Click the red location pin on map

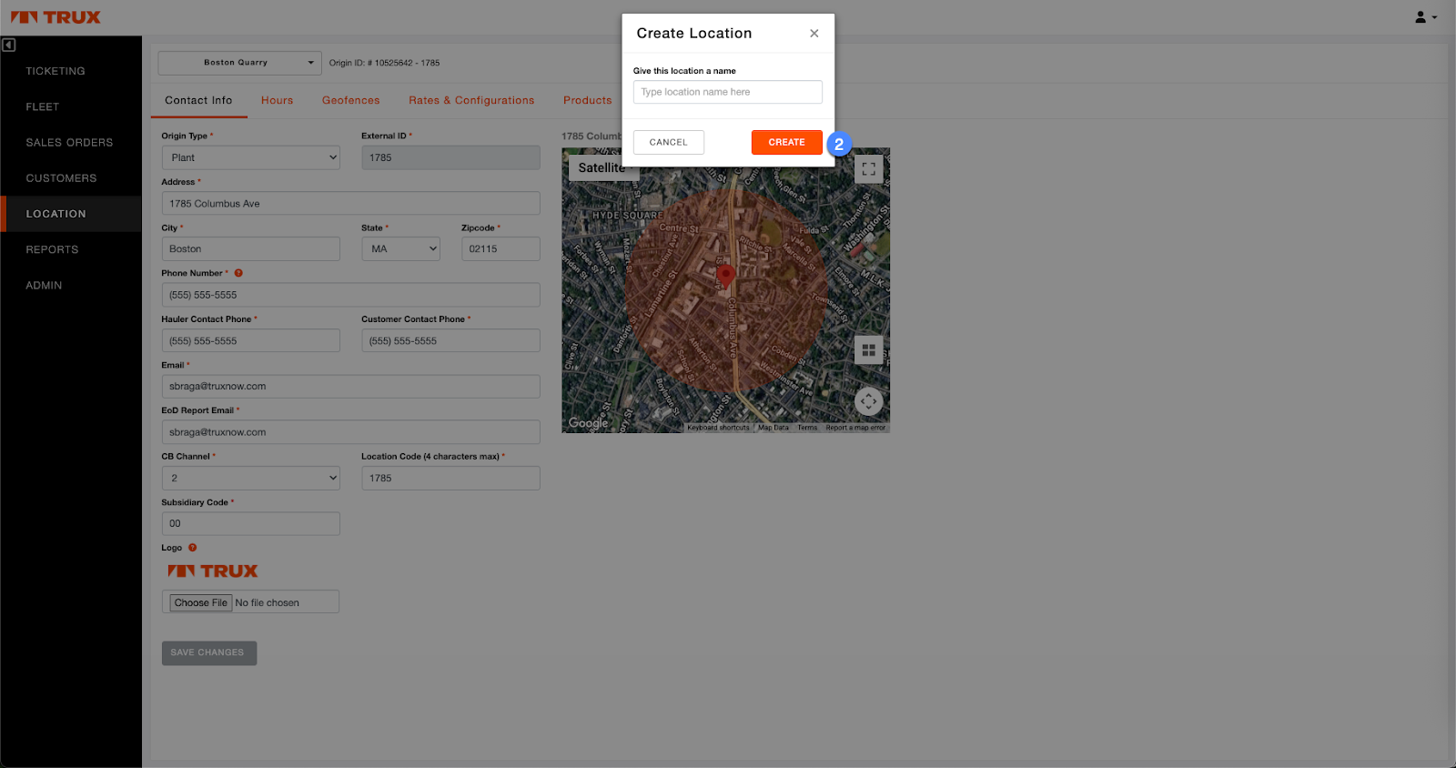click(x=725, y=275)
